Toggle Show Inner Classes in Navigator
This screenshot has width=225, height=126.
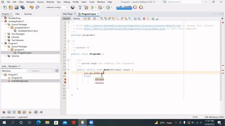click(24, 112)
